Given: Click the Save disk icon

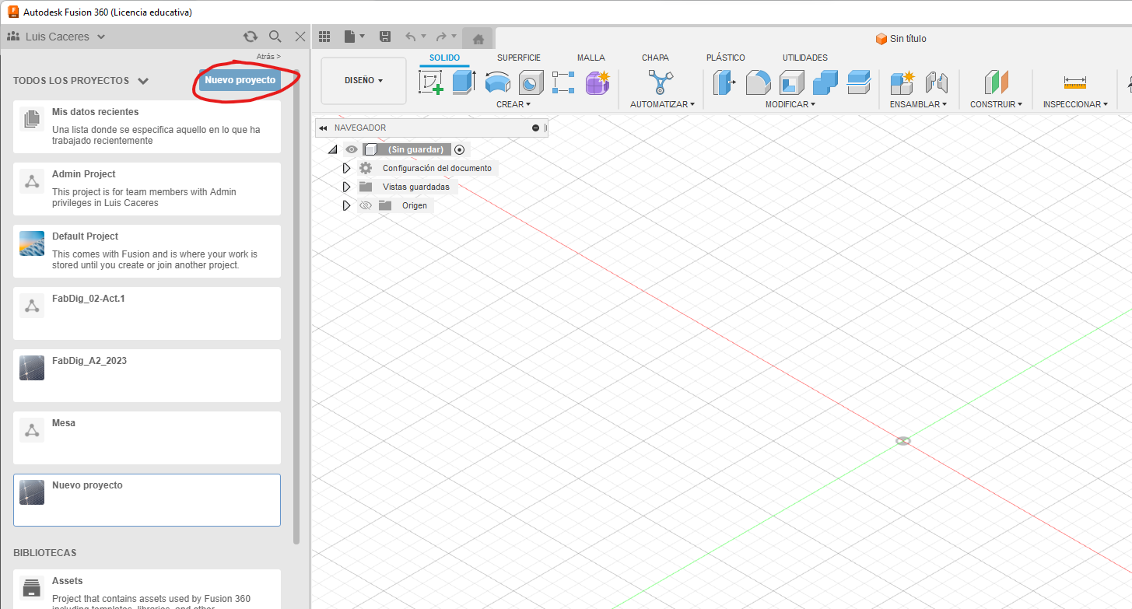Looking at the screenshot, I should 384,37.
